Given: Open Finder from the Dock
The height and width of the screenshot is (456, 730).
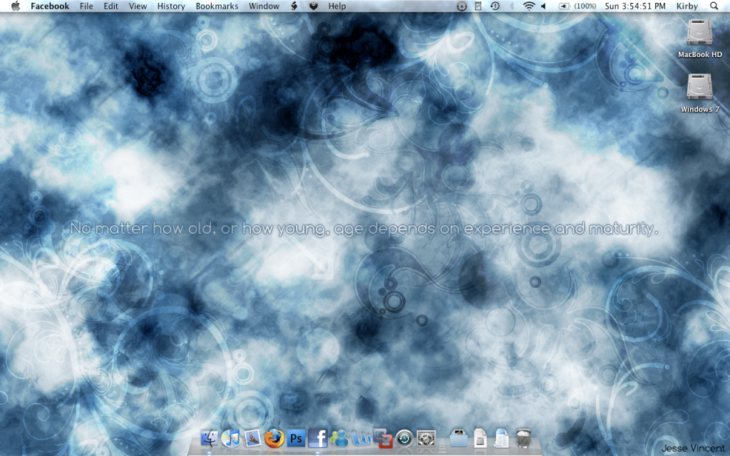Looking at the screenshot, I should [210, 438].
